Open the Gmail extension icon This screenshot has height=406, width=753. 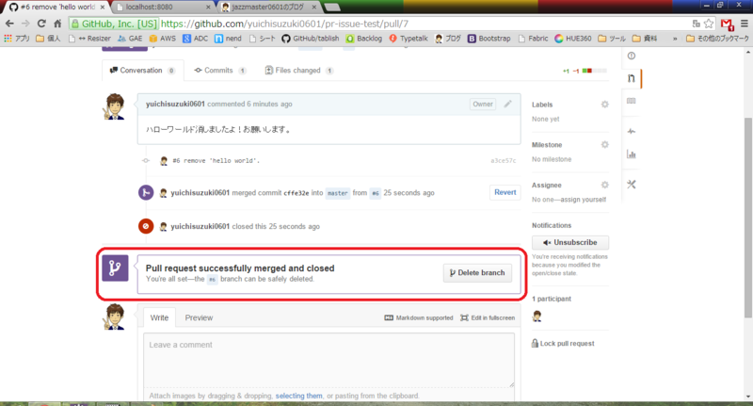pos(727,24)
